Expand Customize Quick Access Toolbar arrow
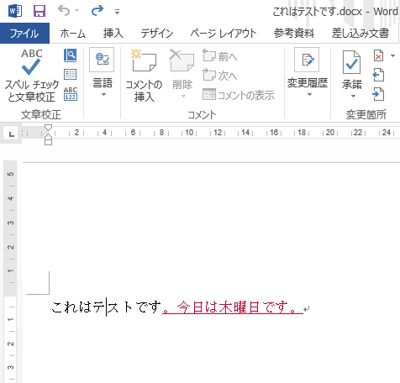This screenshot has height=383, width=400. pyautogui.click(x=117, y=12)
